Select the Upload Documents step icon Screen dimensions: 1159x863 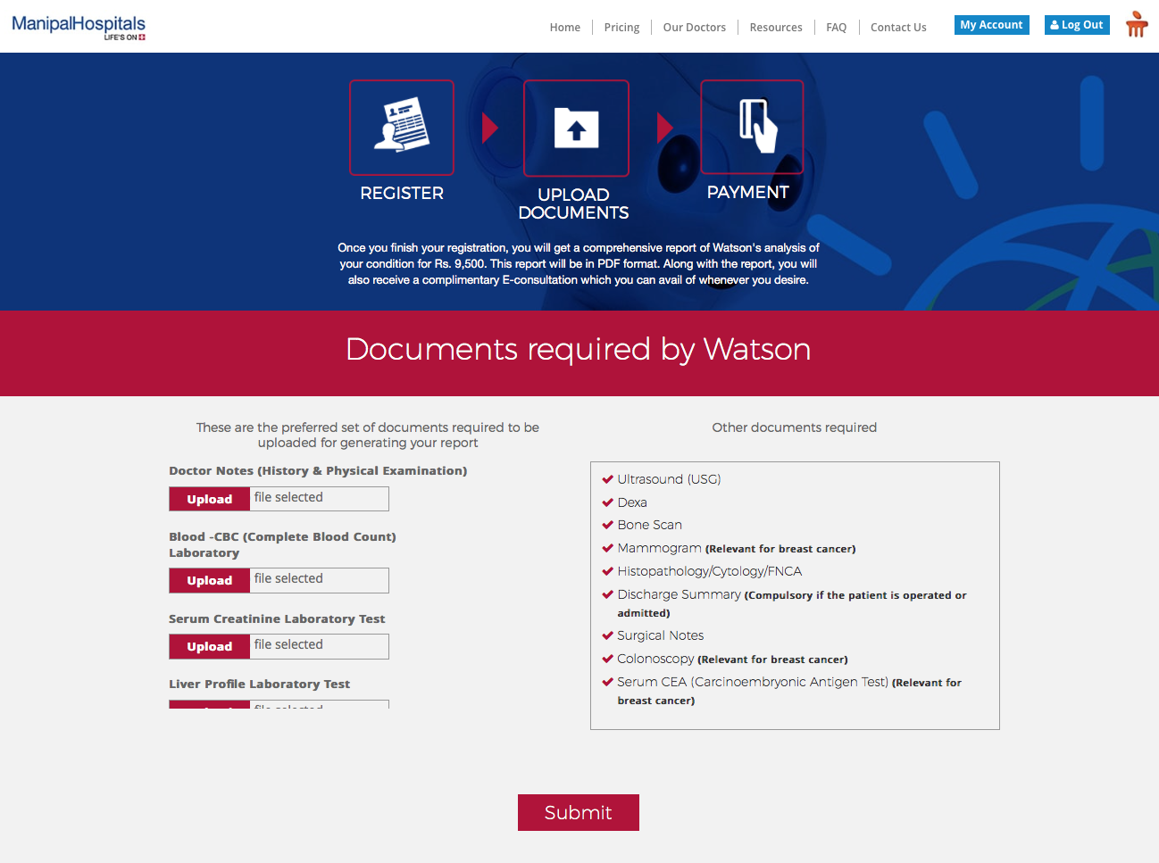click(x=576, y=129)
